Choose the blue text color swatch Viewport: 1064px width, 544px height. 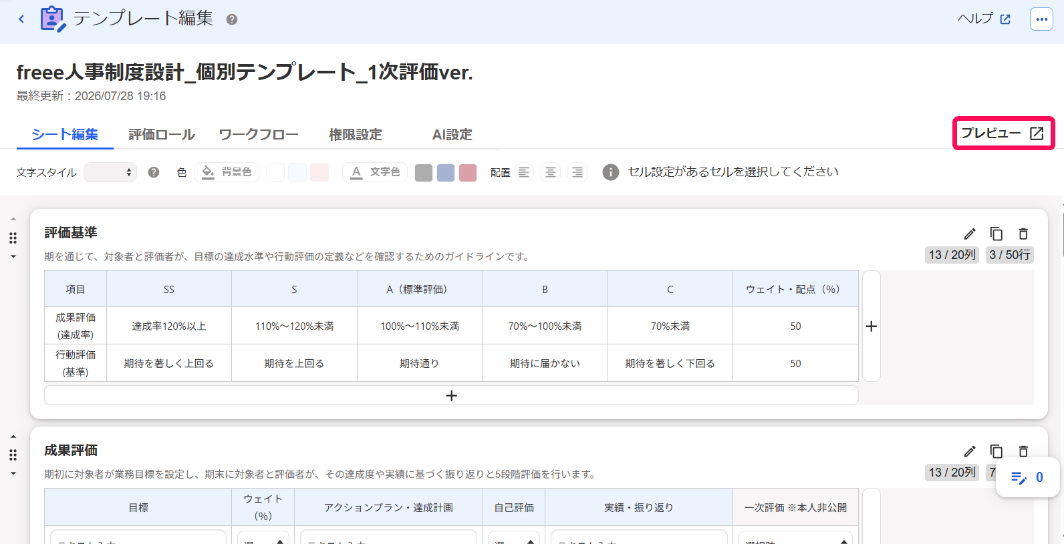tap(446, 173)
